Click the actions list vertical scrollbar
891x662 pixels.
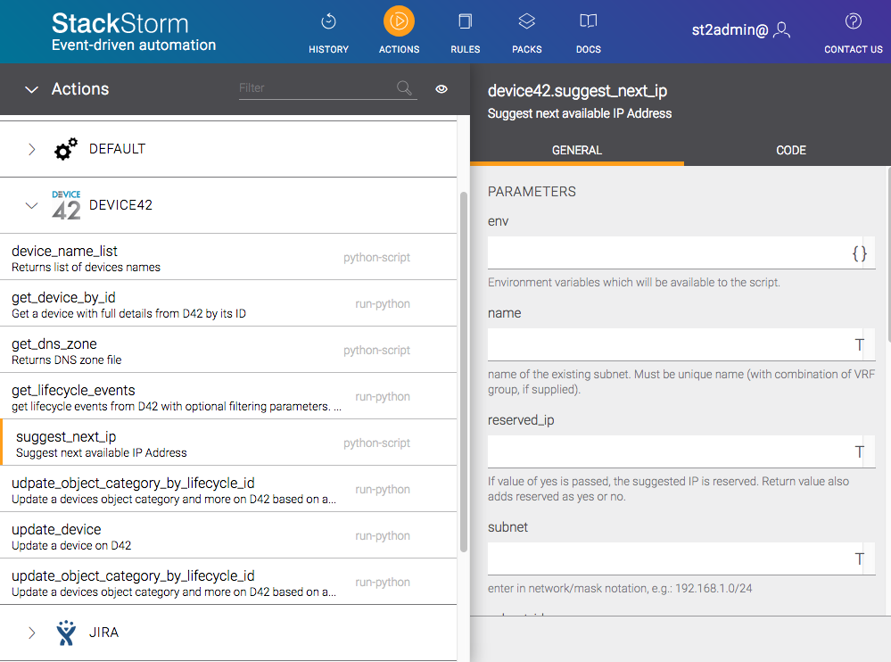[464, 372]
